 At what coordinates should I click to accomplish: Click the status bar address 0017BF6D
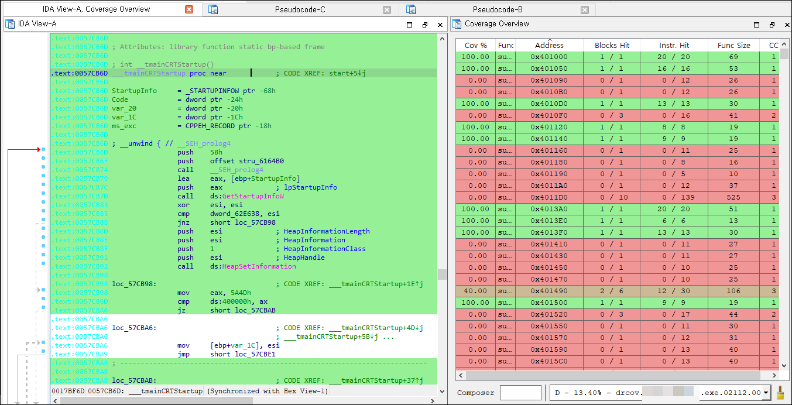click(x=68, y=391)
